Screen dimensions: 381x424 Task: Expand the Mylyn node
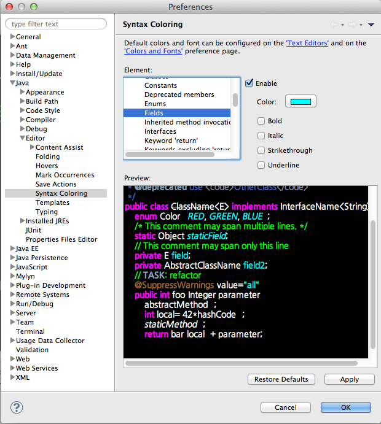coord(12,276)
